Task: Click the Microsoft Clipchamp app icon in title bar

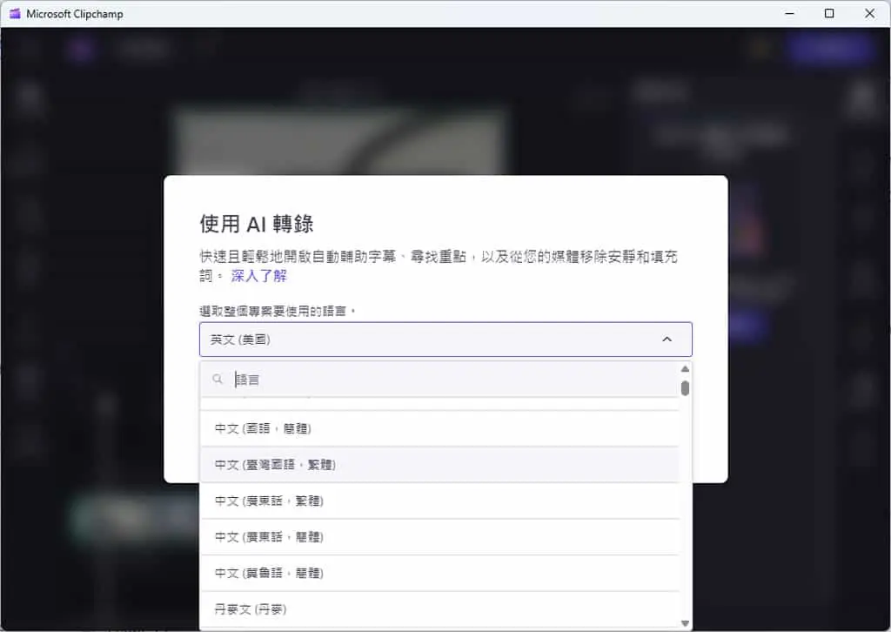Action: point(15,13)
